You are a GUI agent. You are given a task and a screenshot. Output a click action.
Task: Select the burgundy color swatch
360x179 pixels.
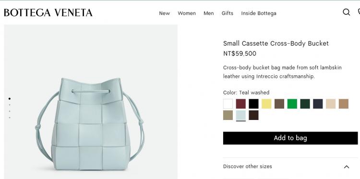pyautogui.click(x=240, y=104)
